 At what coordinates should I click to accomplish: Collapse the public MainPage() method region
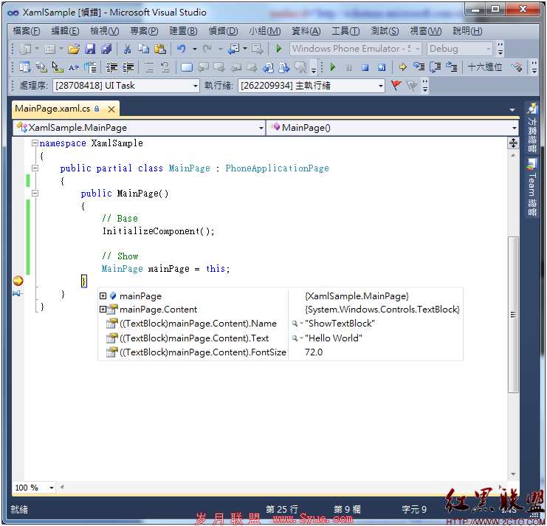click(35, 193)
